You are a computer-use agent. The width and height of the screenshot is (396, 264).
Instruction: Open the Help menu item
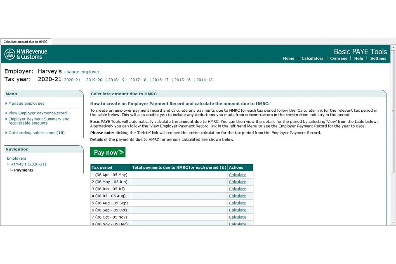(x=358, y=58)
